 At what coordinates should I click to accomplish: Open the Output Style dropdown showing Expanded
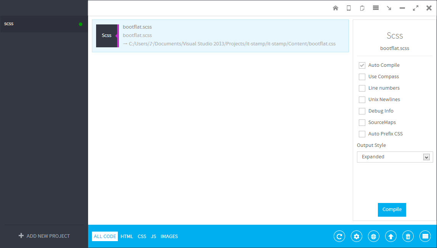[395, 157]
